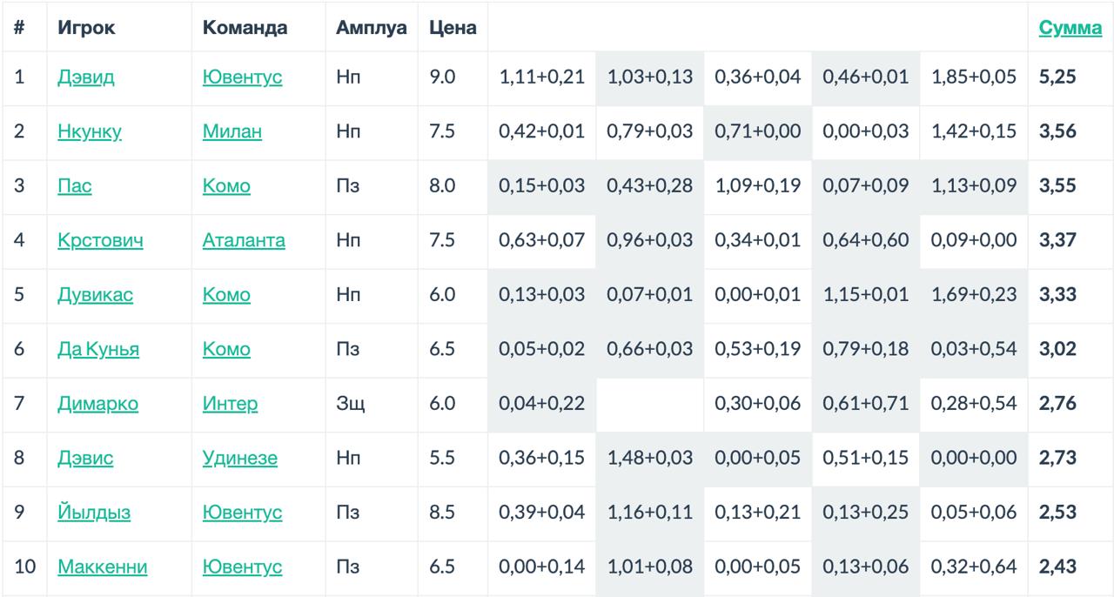1114x597 pixels.
Task: Click the Цена column header
Action: point(453,28)
